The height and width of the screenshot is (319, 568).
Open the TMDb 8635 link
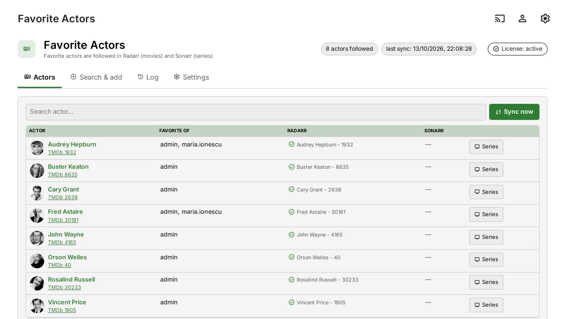(x=63, y=175)
